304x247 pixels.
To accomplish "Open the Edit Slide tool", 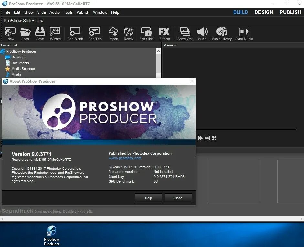I will click(146, 34).
